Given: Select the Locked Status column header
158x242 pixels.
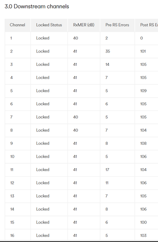Looking at the screenshot, I should 49,25.
